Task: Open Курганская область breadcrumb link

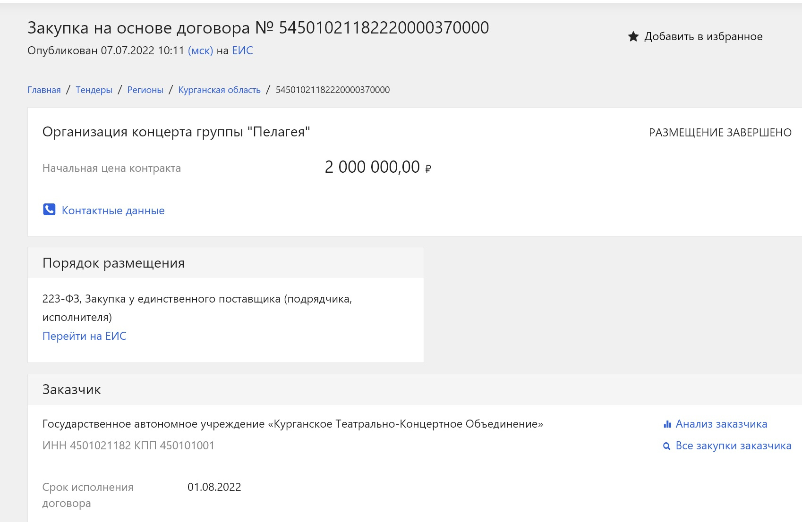Action: tap(219, 90)
